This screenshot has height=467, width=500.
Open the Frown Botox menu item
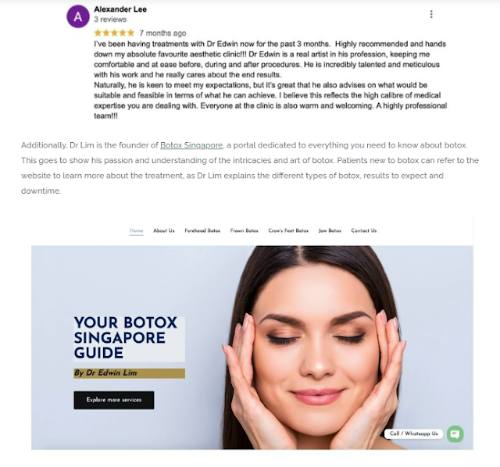coord(245,230)
